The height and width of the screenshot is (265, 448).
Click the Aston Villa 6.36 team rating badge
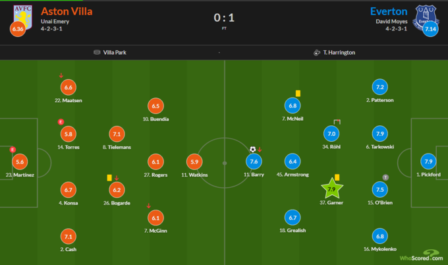pos(18,30)
